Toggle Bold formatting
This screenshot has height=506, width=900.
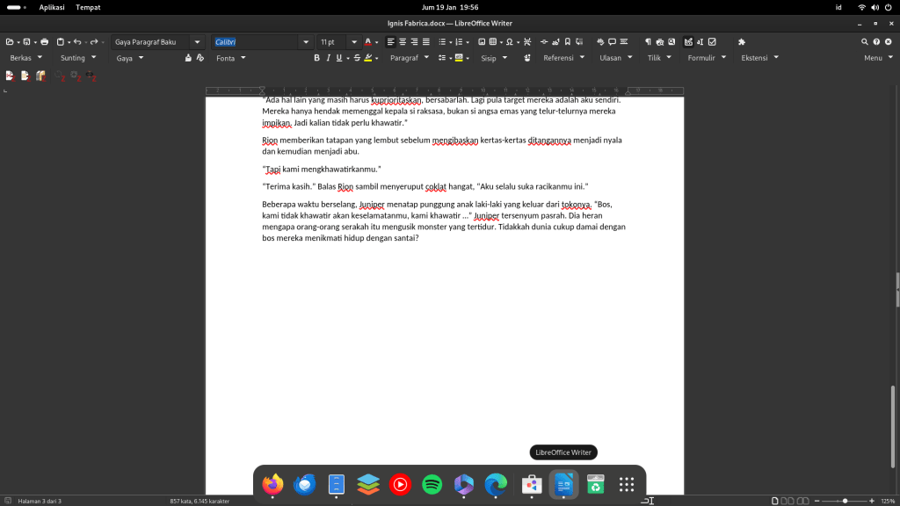316,58
